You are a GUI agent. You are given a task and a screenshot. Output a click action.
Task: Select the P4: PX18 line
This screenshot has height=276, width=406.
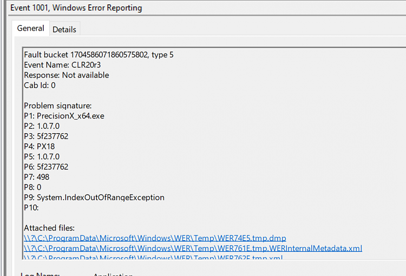[40, 147]
